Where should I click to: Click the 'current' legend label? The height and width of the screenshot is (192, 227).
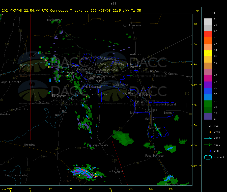(x=219, y=157)
